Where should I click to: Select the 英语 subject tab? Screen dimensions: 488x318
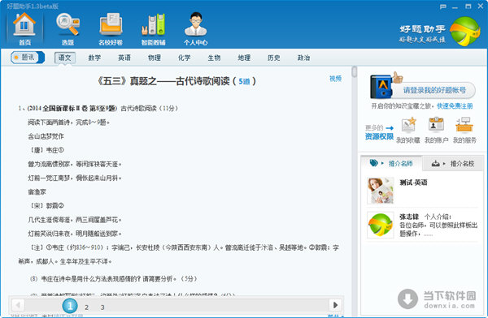point(124,58)
